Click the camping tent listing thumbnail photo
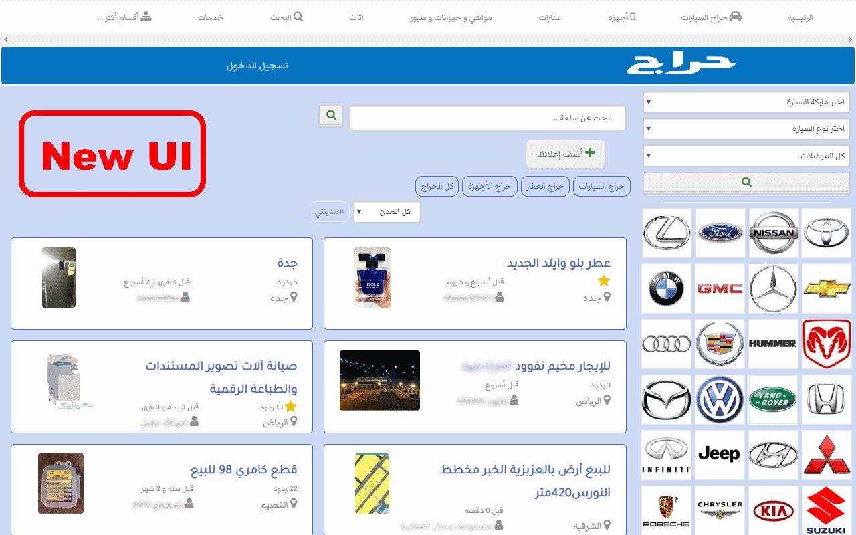Image resolution: width=856 pixels, height=535 pixels. [x=379, y=380]
